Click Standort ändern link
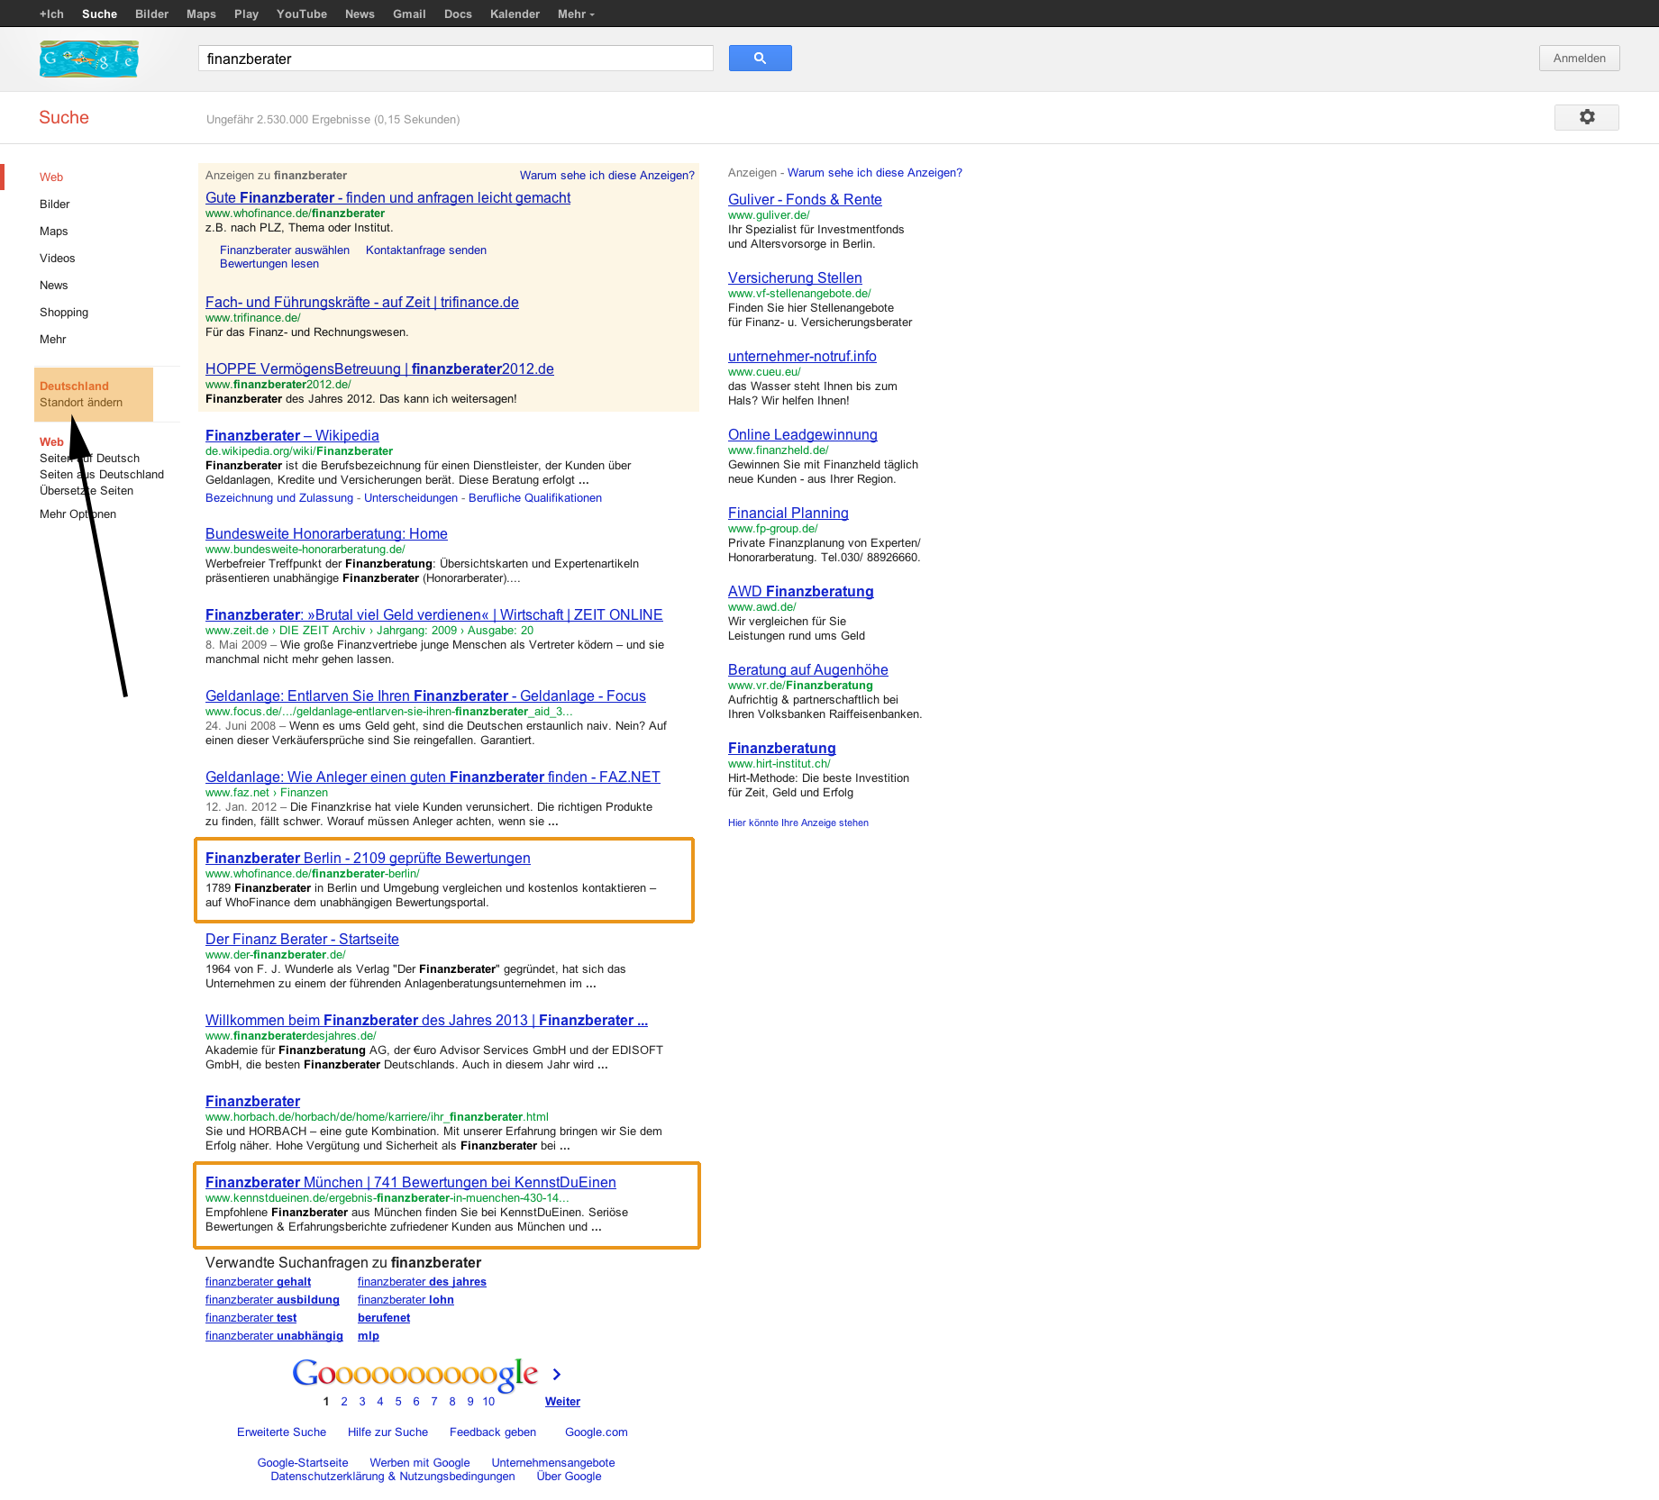 (x=81, y=403)
